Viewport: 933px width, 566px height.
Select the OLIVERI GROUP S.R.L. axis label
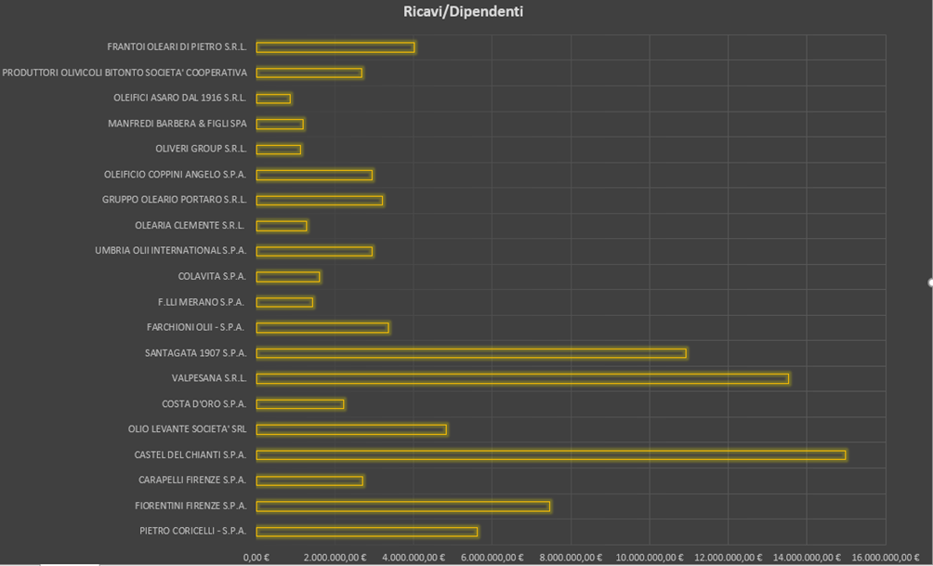pyautogui.click(x=201, y=148)
